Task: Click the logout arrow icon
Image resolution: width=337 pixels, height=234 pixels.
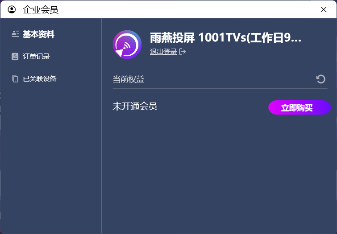Action: [183, 52]
